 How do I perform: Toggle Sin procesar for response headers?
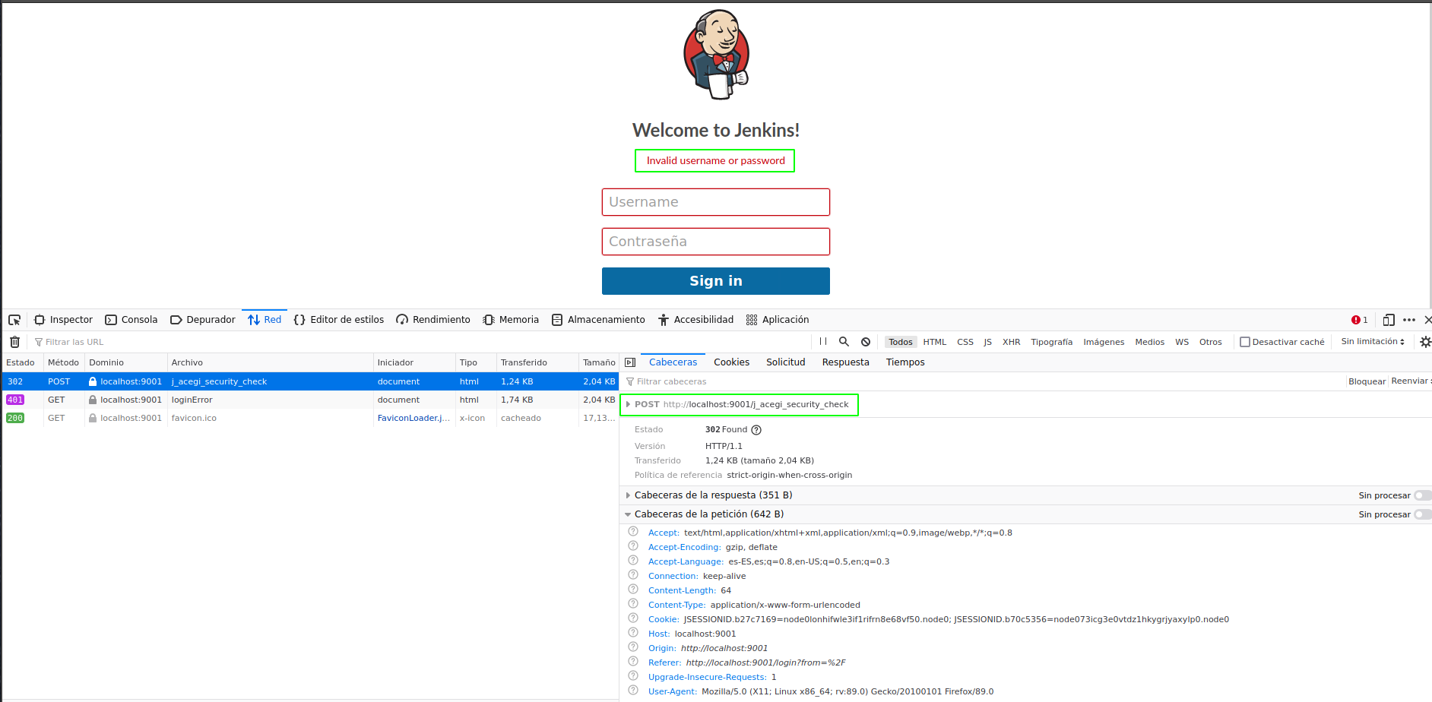pyautogui.click(x=1422, y=495)
